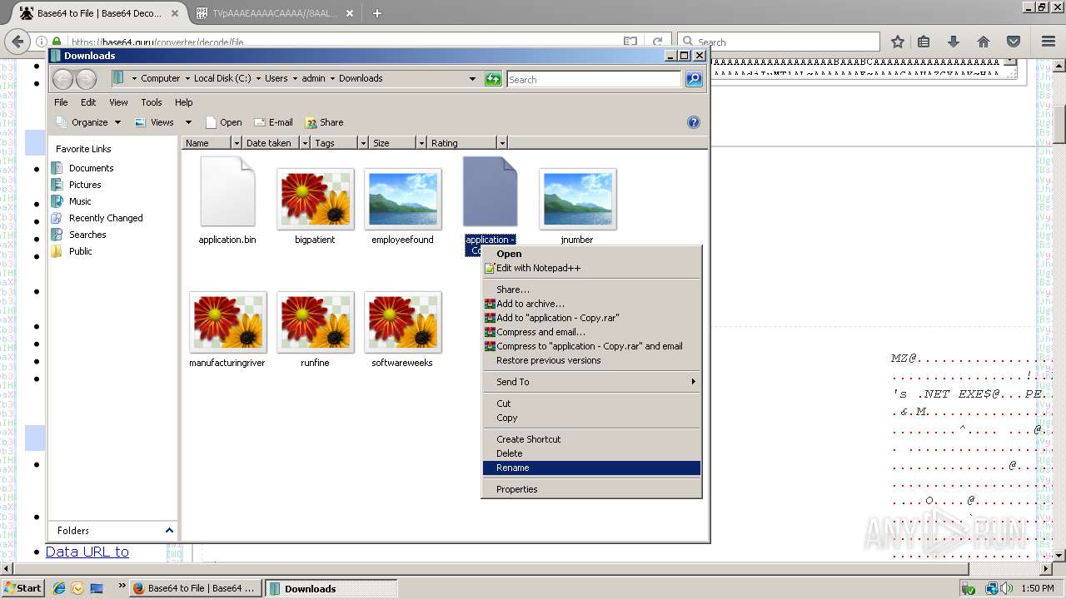Open a new Firefox tab
The width and height of the screenshot is (1066, 599).
click(x=376, y=13)
